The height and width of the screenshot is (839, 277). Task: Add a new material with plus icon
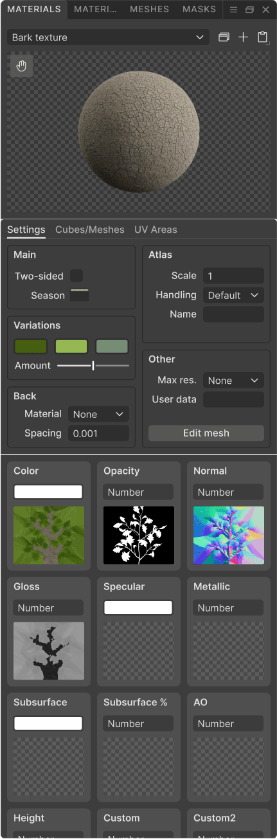[243, 37]
